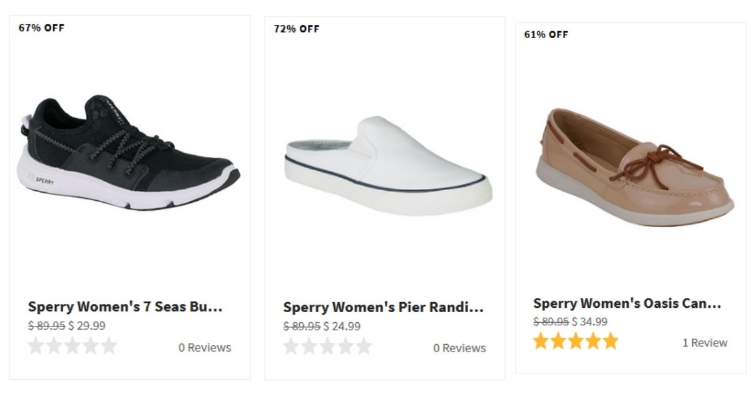Open Sperry Women's Oasis Can product title
The height and width of the screenshot is (396, 751).
(627, 303)
